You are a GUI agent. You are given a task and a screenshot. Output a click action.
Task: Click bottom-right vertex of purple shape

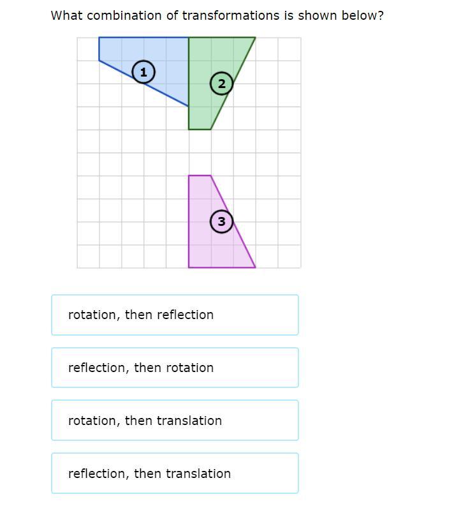[255, 267]
